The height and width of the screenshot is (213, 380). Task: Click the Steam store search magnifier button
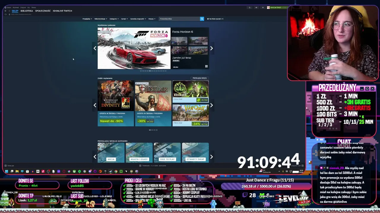[202, 19]
